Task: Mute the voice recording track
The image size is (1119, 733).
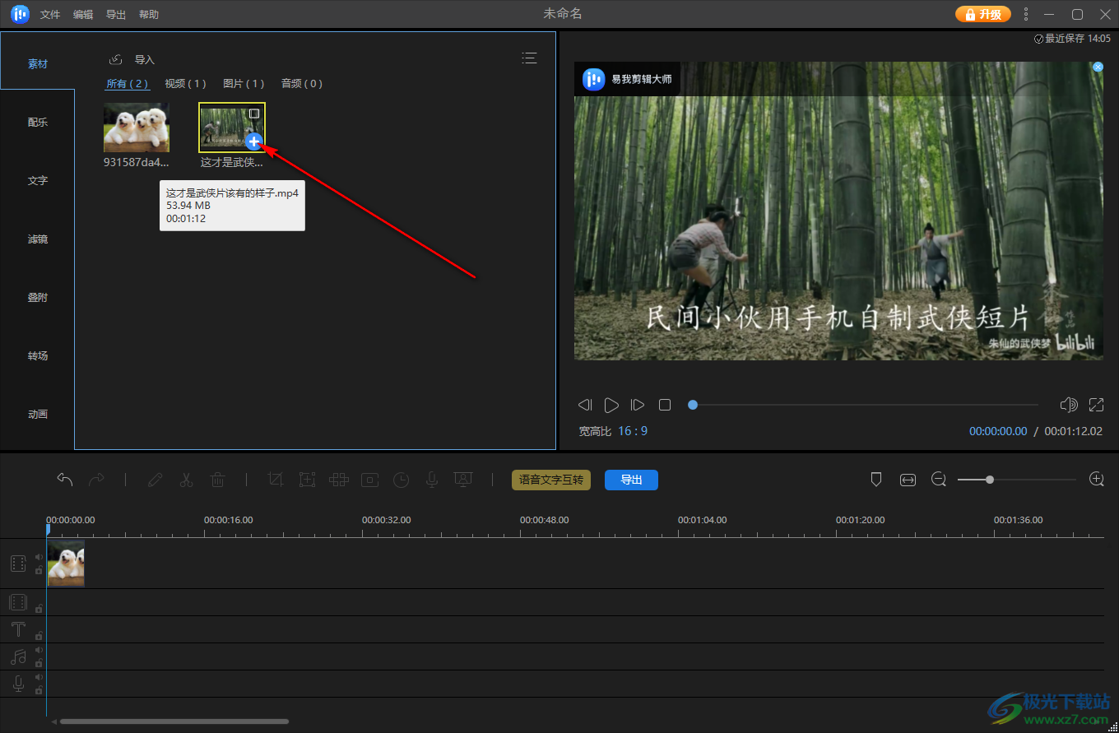Action: point(39,677)
